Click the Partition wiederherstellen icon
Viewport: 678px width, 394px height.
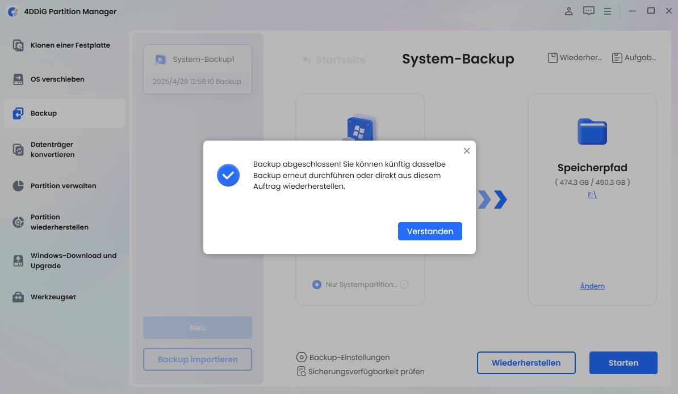click(x=18, y=222)
